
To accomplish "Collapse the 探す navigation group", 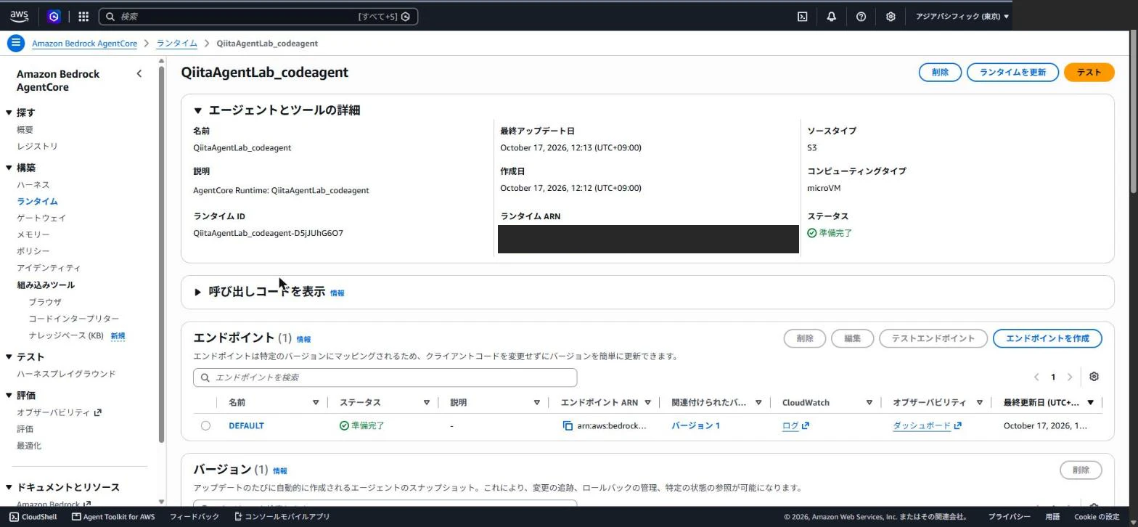I will [x=9, y=113].
